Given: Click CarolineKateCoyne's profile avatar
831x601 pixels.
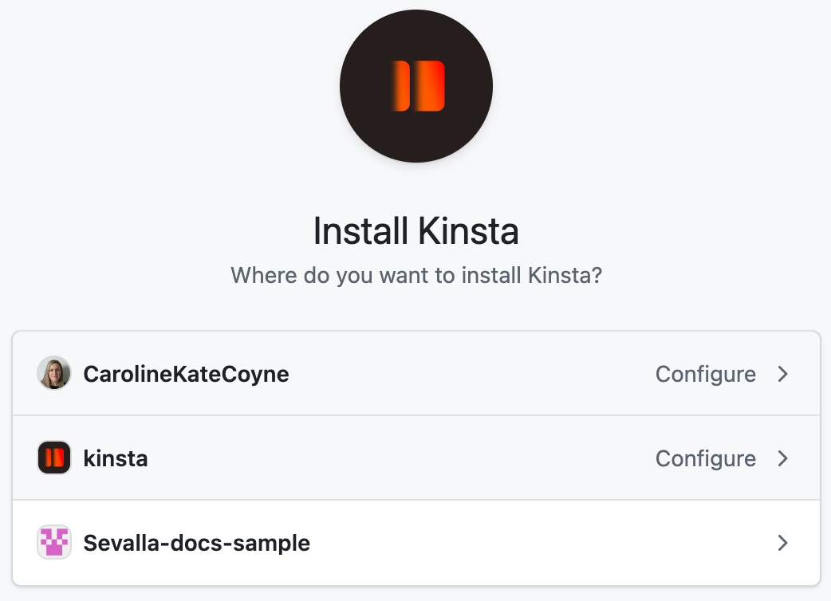Looking at the screenshot, I should click(x=53, y=373).
